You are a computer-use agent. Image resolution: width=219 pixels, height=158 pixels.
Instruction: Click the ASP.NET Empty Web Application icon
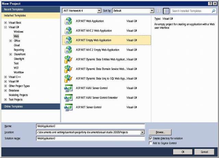(x=68, y=40)
